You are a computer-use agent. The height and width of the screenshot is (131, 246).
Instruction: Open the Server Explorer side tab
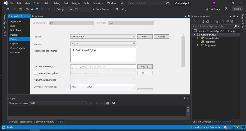click(4, 21)
